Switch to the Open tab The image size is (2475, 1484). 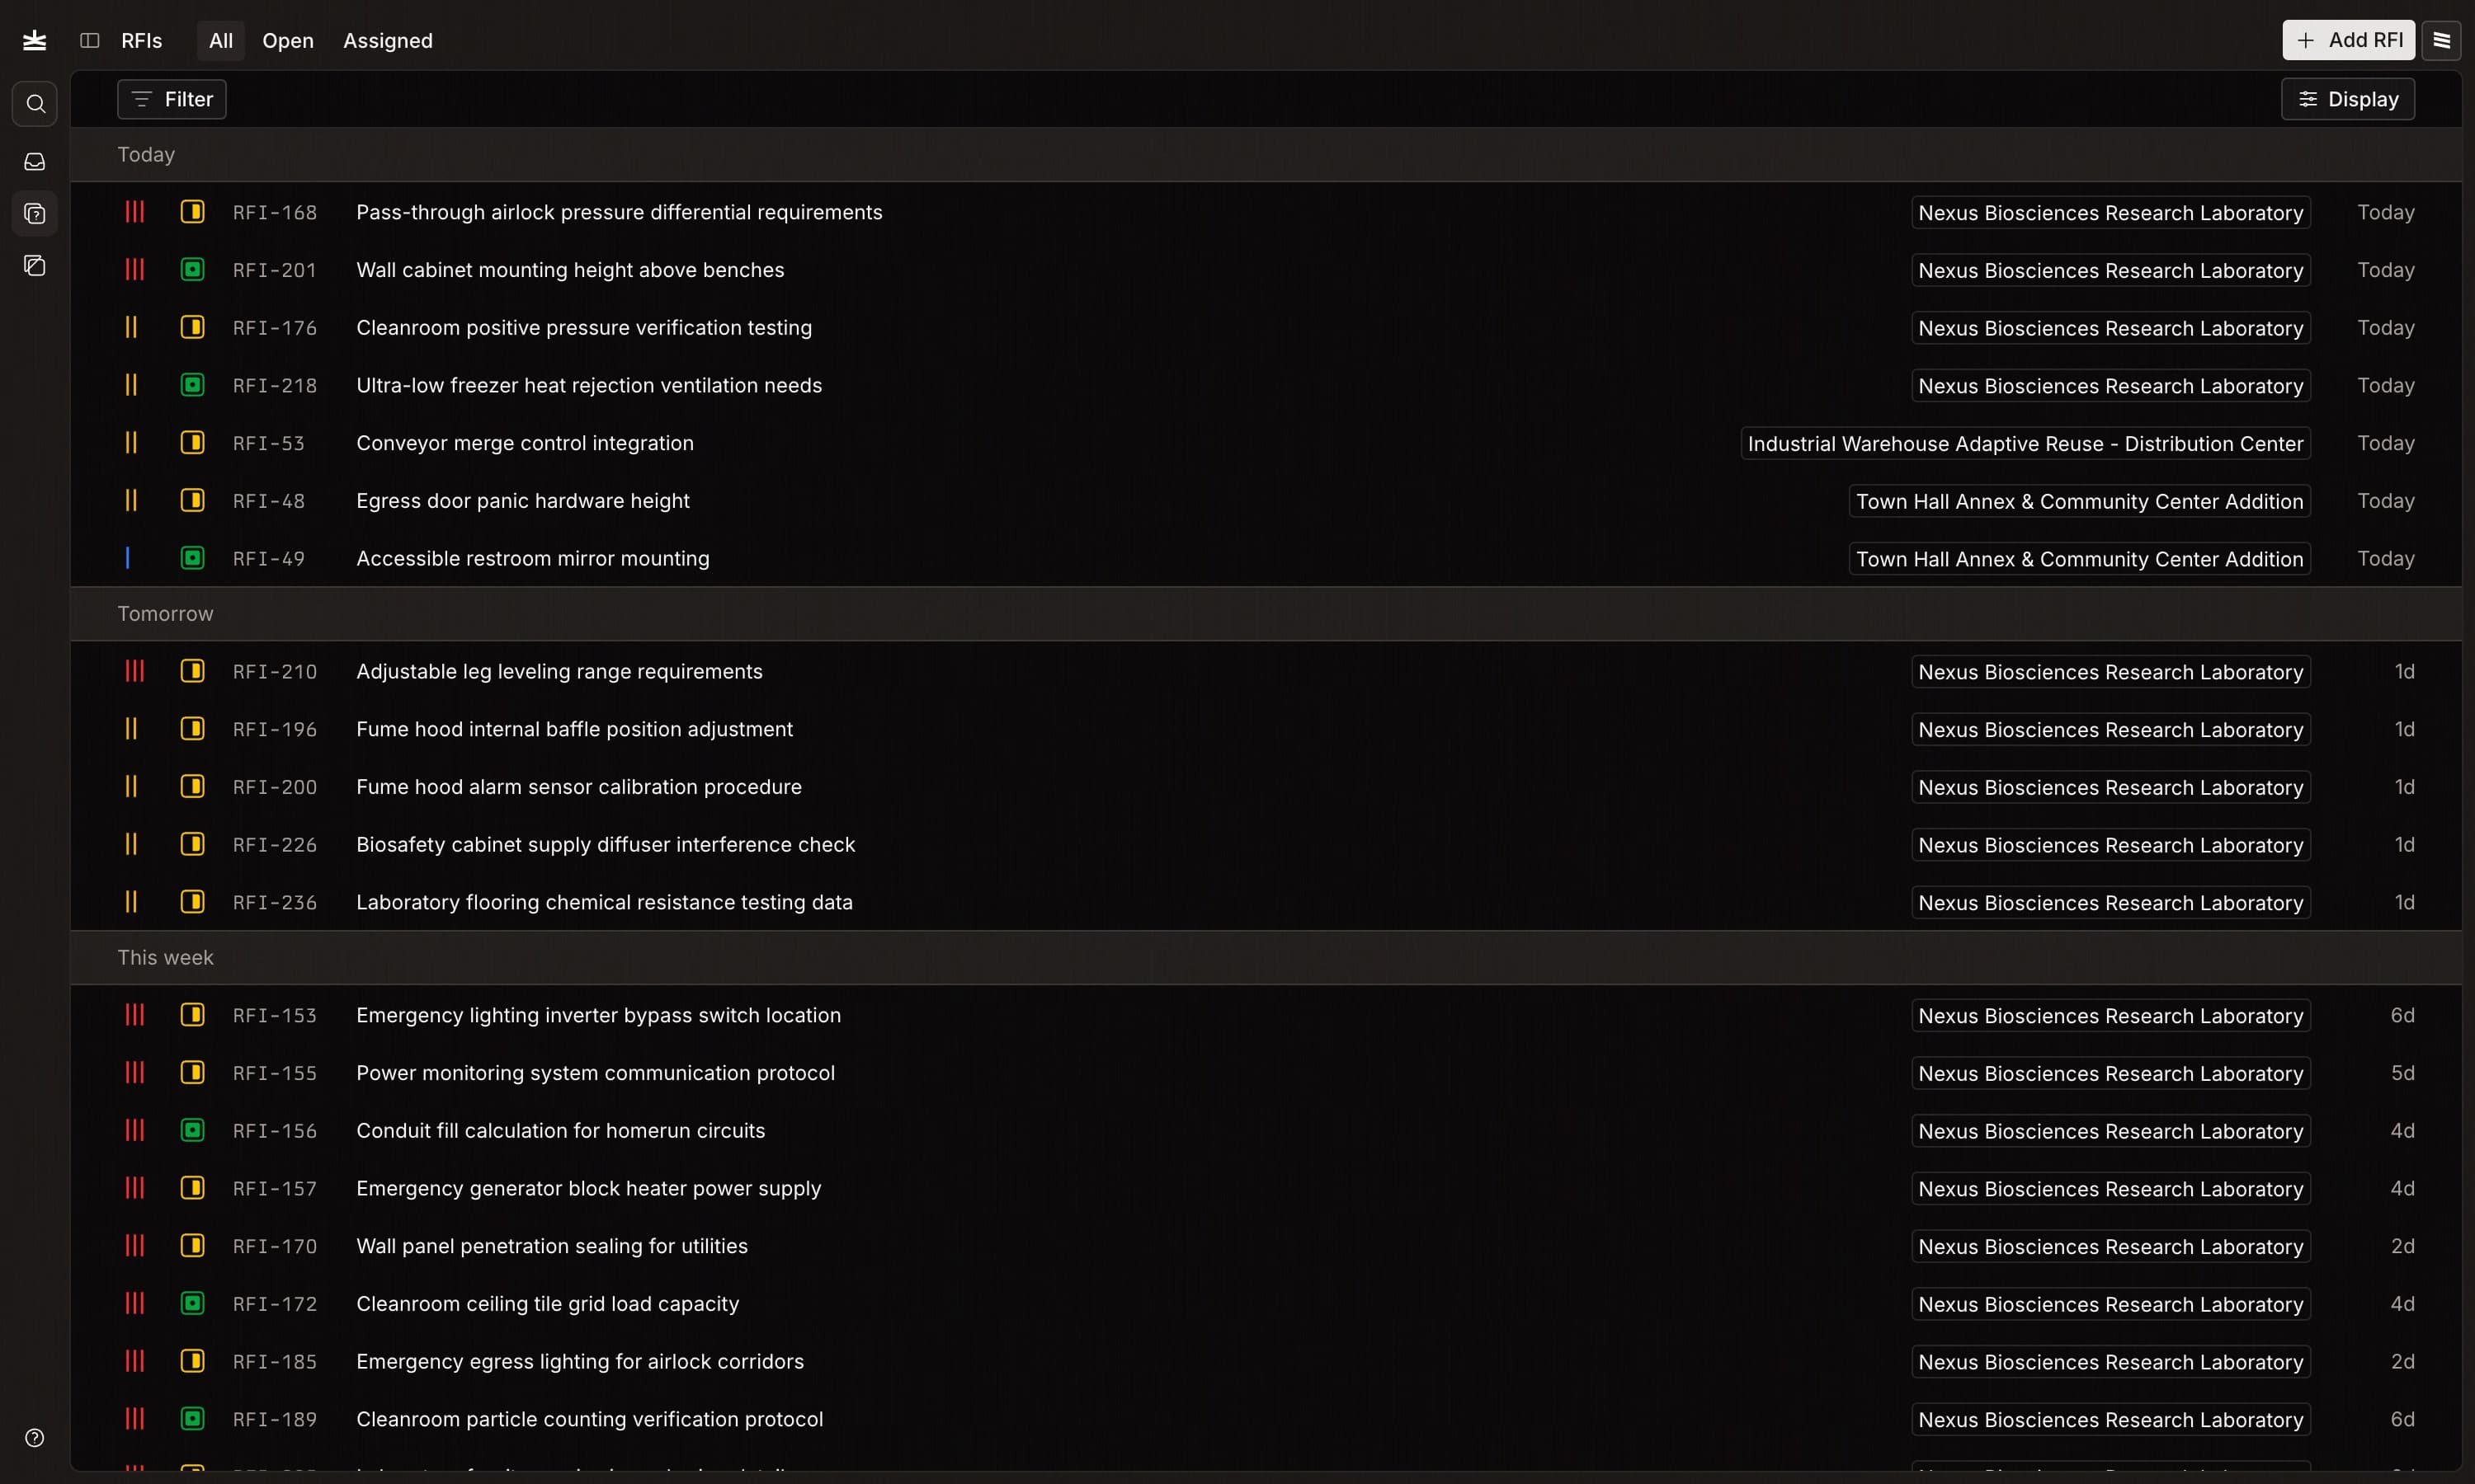click(x=287, y=40)
